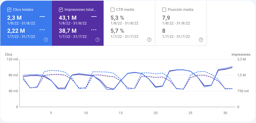
Task: Click the Clics totales label
Action: pos(23,10)
